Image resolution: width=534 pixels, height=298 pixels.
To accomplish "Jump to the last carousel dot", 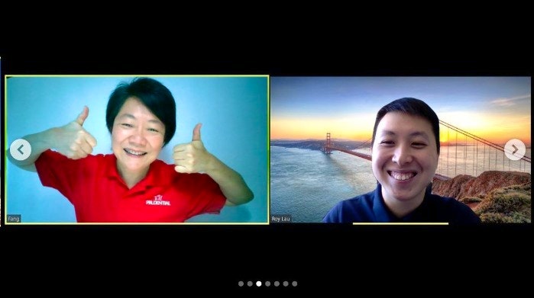I will point(295,284).
